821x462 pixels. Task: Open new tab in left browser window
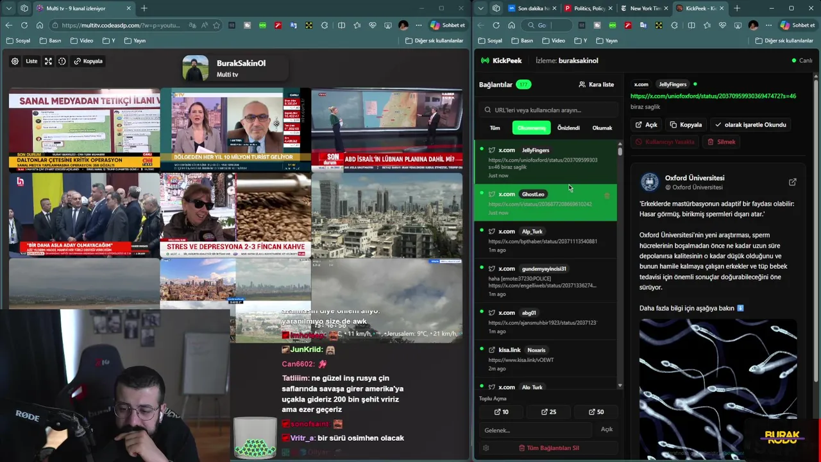[144, 8]
